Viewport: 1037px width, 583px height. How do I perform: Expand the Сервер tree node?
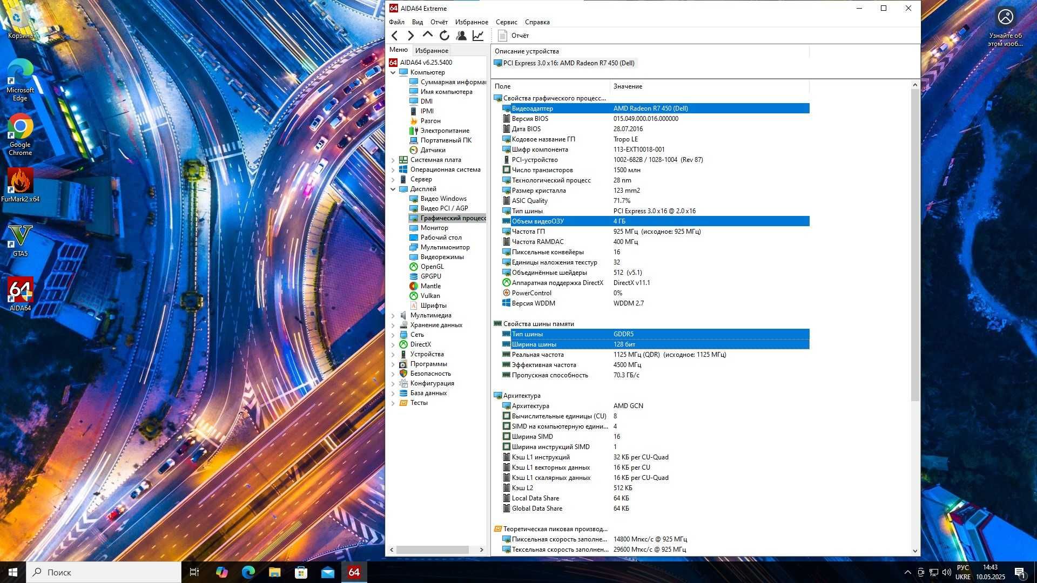(x=393, y=179)
